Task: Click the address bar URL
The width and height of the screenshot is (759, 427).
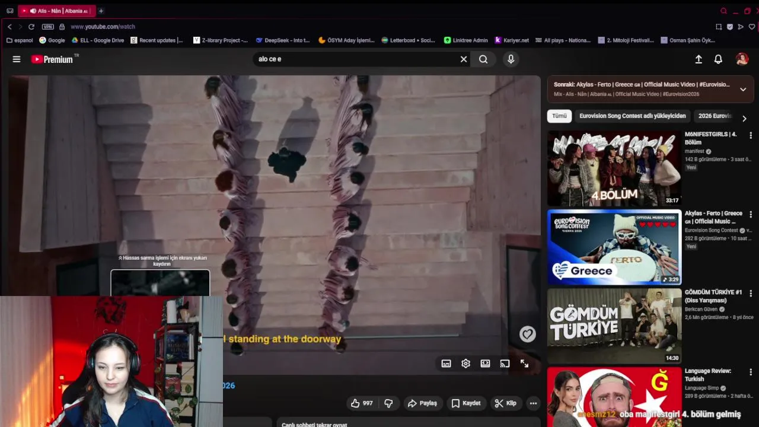Action: [x=103, y=27]
